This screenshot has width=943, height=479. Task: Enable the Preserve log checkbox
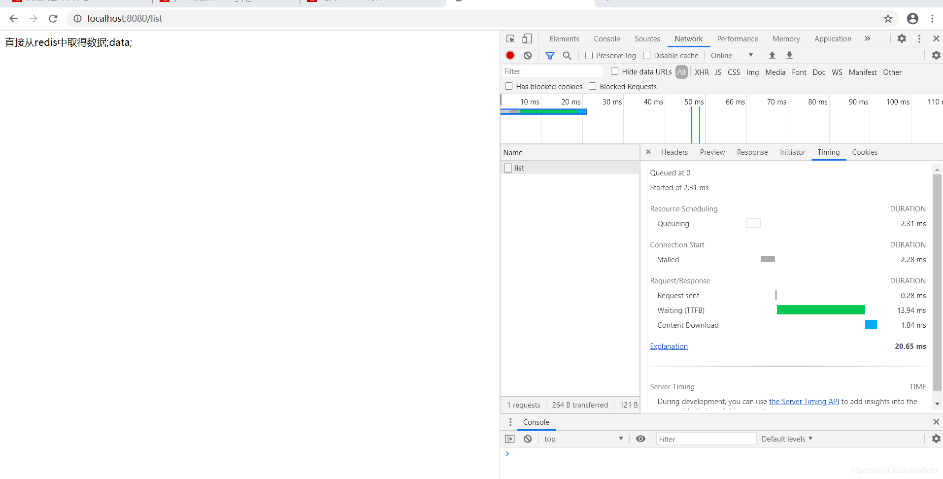(589, 56)
